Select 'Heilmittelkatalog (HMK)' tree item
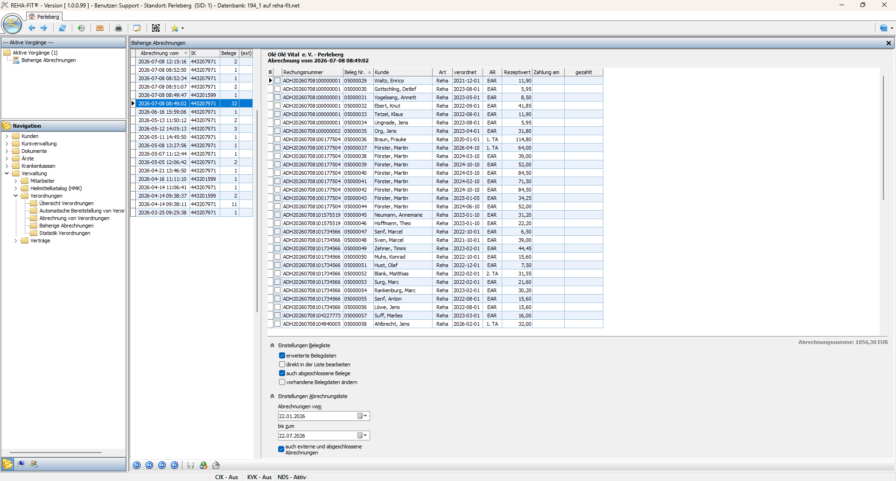896x481 pixels. 56,188
